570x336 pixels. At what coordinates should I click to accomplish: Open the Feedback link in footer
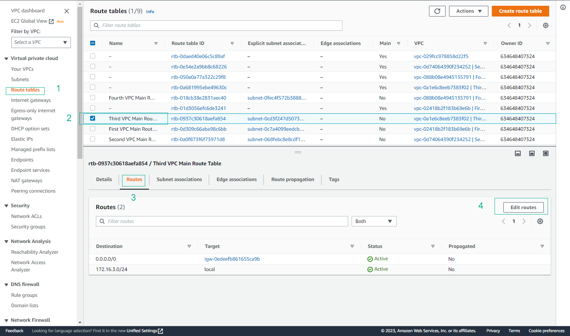click(15, 331)
